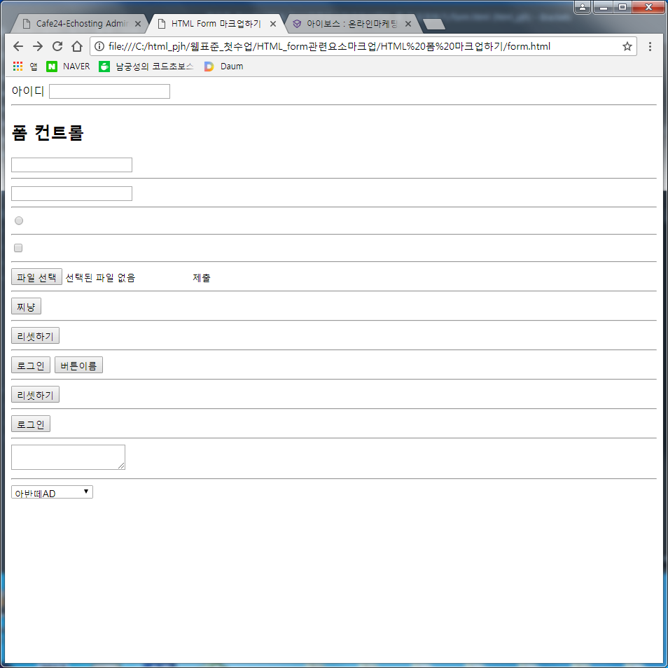Viewport: 668px width, 668px height.
Task: Open the Daum bookmark
Action: pyautogui.click(x=223, y=67)
